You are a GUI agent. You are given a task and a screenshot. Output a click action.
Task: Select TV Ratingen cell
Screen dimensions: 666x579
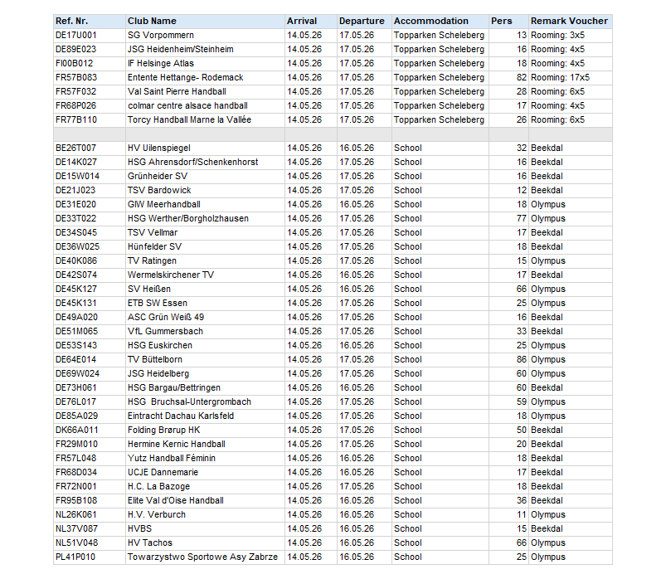point(205,260)
